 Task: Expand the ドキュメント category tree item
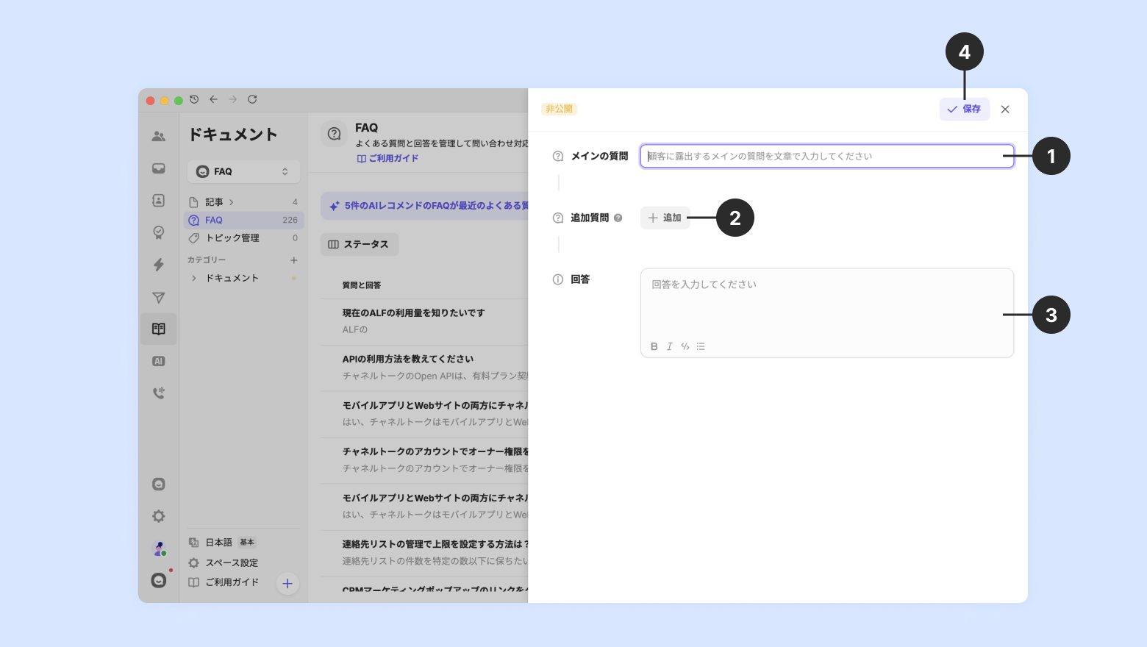click(194, 278)
